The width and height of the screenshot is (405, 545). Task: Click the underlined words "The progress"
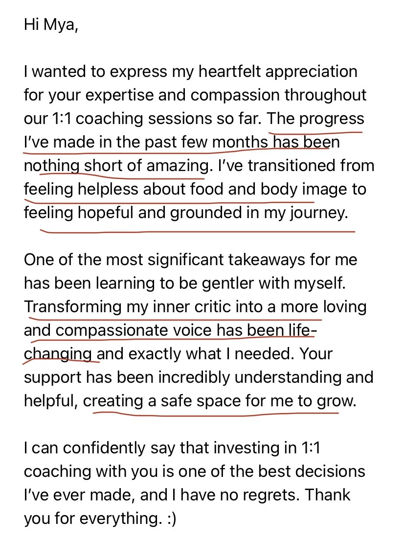pos(315,119)
